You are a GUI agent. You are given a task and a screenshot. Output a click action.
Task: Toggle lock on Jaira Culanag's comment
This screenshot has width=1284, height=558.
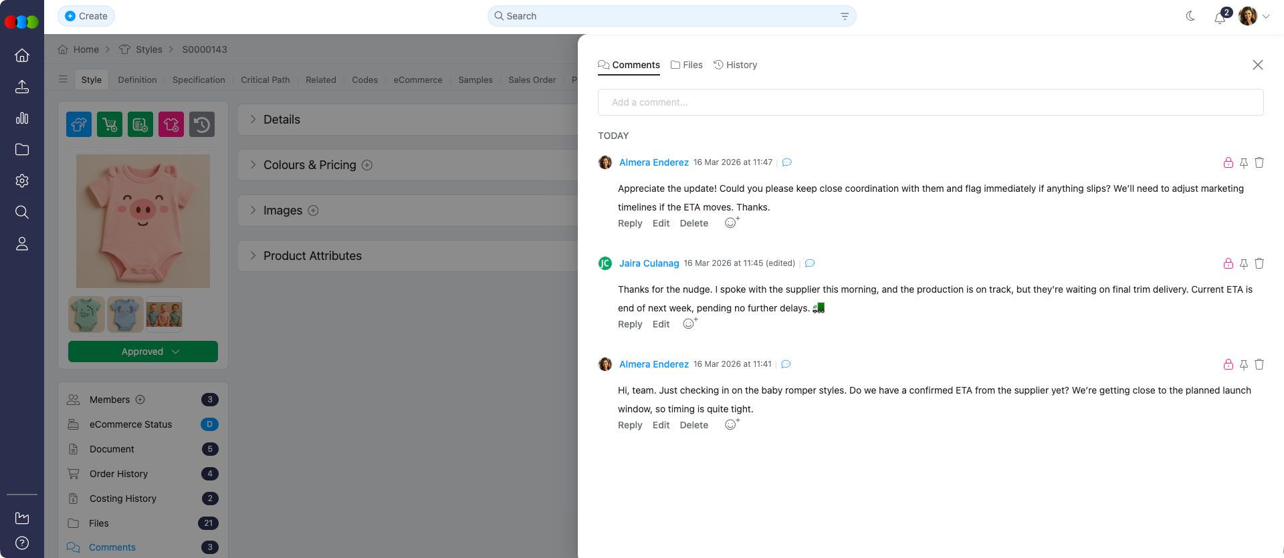(1228, 263)
